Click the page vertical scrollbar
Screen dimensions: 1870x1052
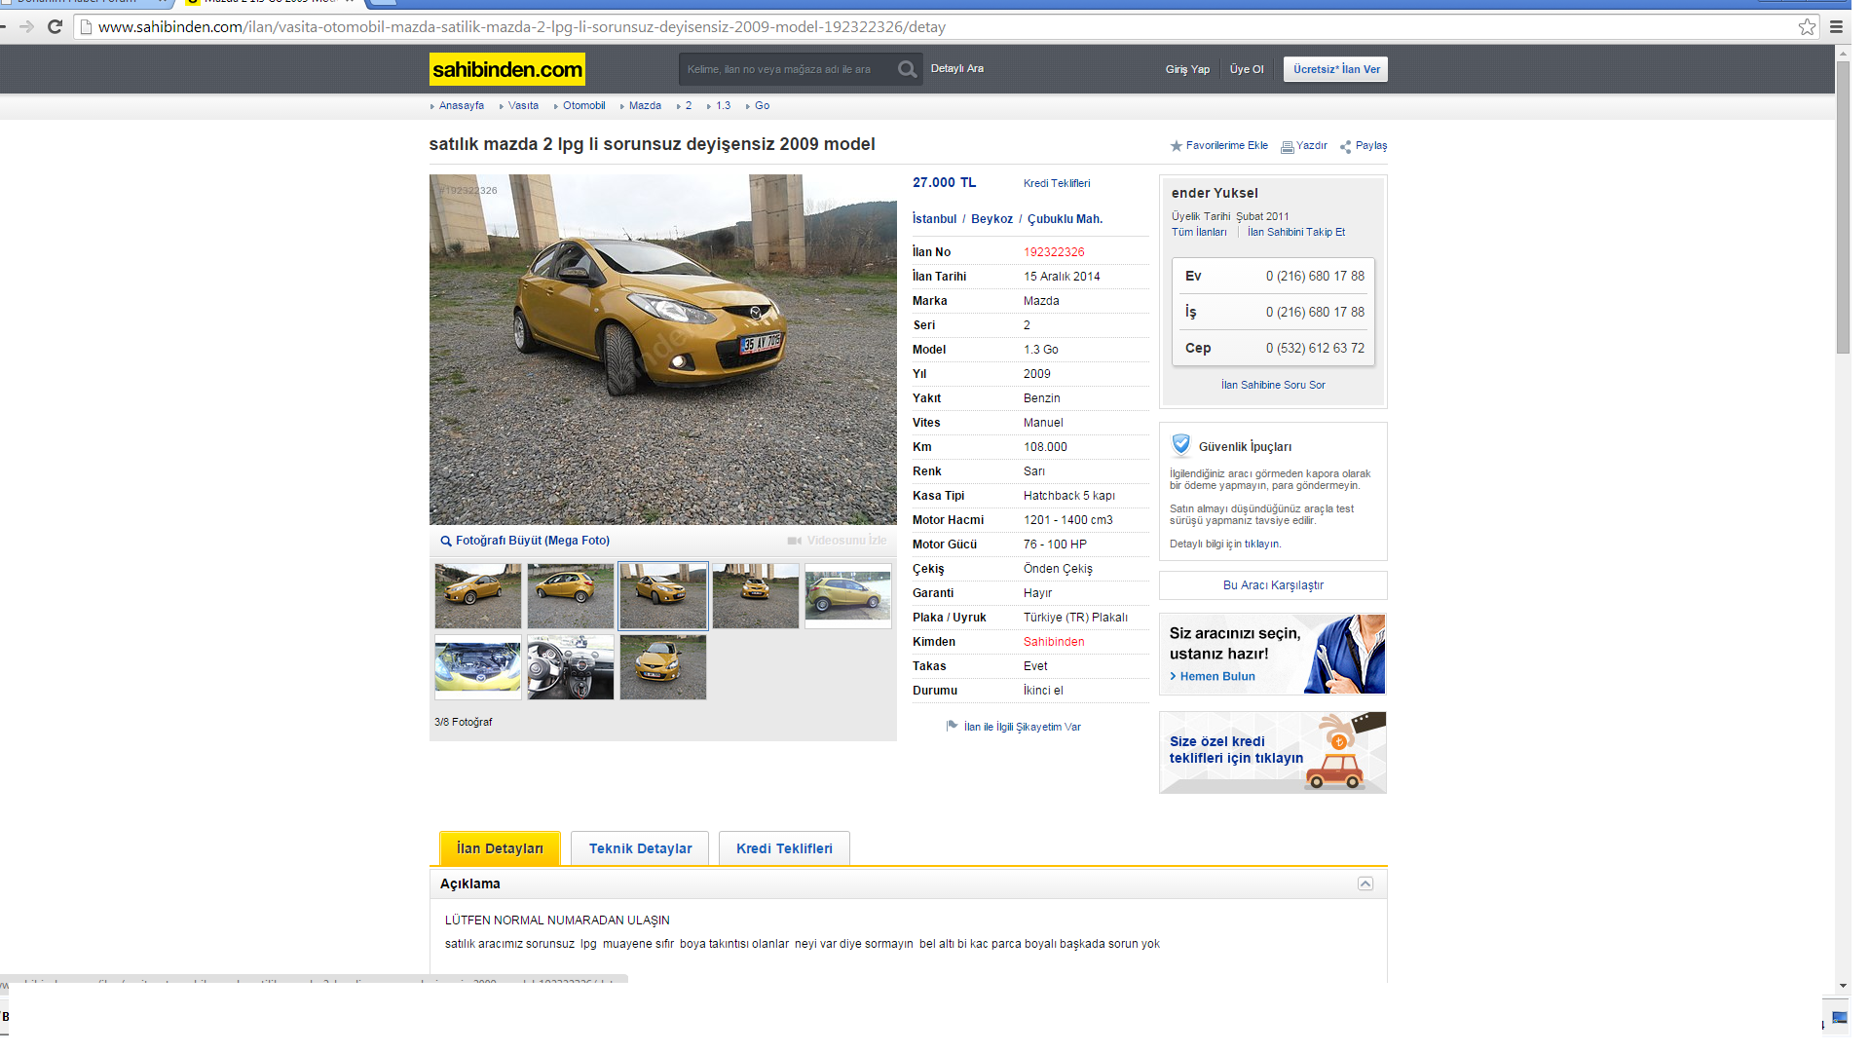tap(1843, 207)
